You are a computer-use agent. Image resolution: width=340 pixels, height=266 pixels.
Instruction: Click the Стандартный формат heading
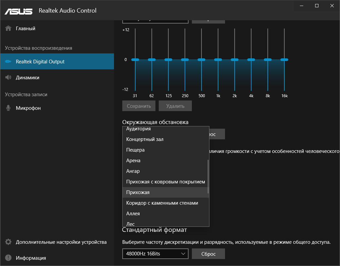[154, 230]
